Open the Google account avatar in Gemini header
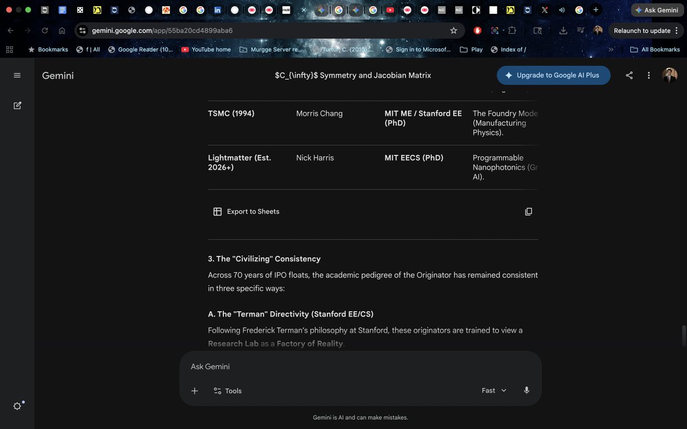The image size is (687, 429). click(669, 75)
